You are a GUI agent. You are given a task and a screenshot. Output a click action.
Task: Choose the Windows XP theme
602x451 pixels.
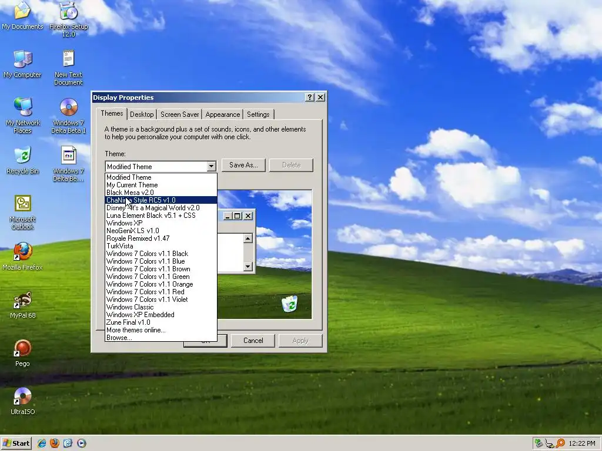pyautogui.click(x=161, y=223)
